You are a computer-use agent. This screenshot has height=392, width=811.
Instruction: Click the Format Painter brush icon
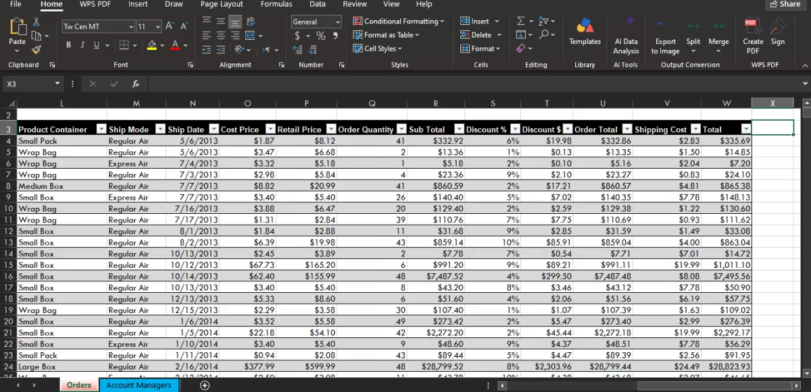(x=36, y=49)
